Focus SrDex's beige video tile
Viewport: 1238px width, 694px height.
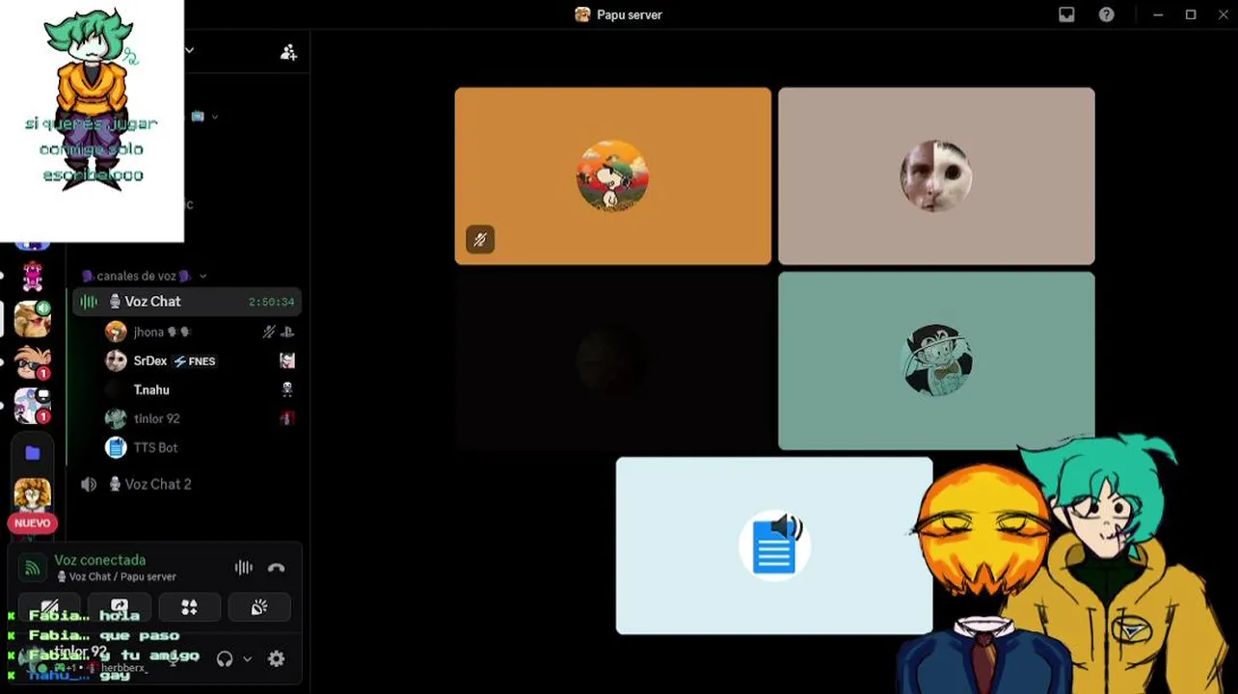[936, 176]
